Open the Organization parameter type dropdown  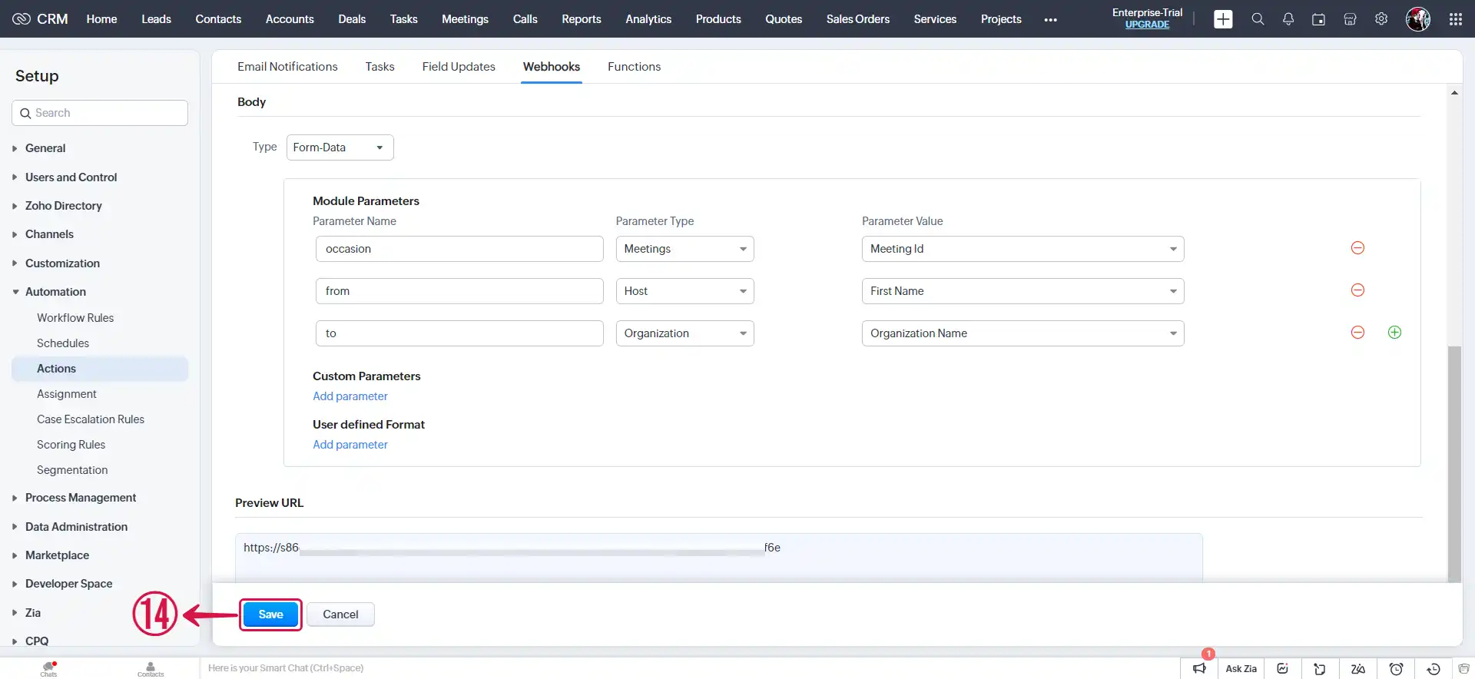pyautogui.click(x=684, y=333)
